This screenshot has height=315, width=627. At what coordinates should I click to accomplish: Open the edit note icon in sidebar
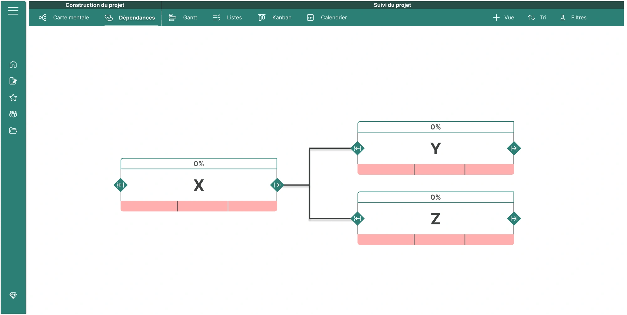coord(13,81)
